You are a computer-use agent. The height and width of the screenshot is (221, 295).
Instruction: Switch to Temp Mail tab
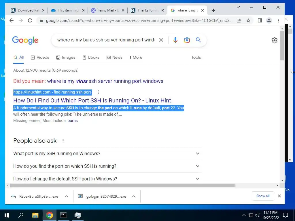pos(108,10)
